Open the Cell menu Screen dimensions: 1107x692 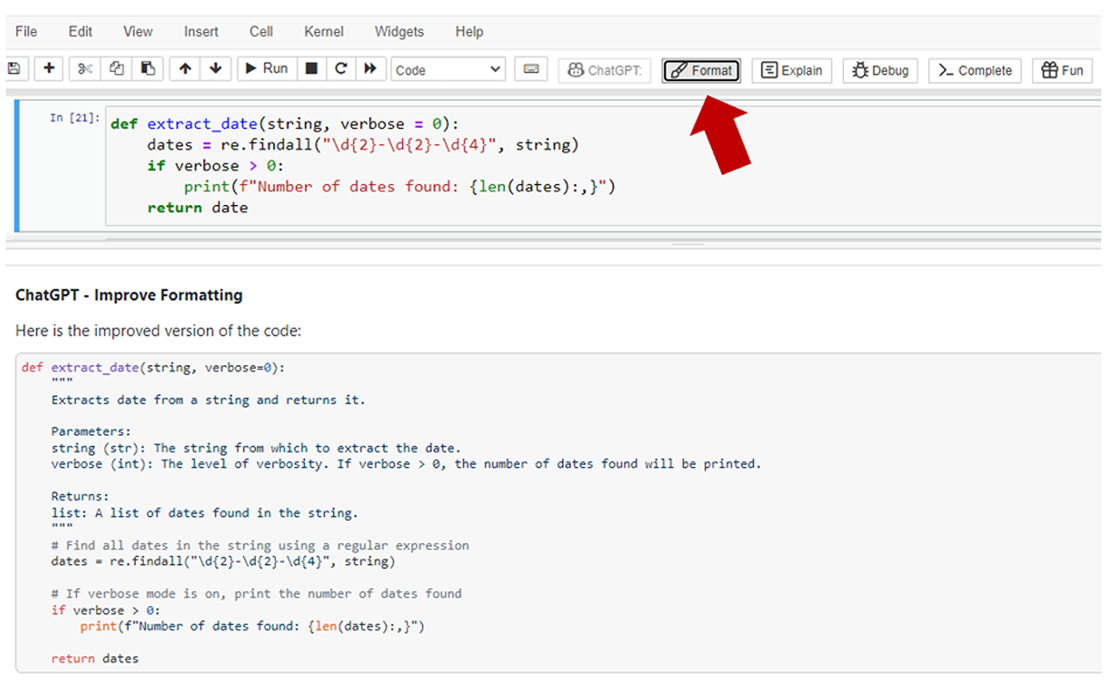(260, 32)
